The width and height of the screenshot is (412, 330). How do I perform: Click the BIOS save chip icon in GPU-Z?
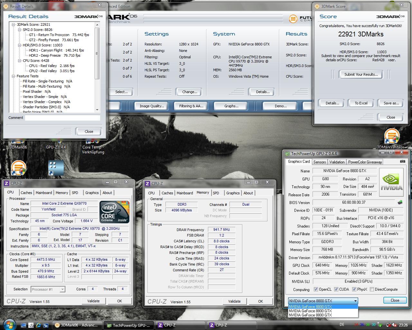pos(400,202)
